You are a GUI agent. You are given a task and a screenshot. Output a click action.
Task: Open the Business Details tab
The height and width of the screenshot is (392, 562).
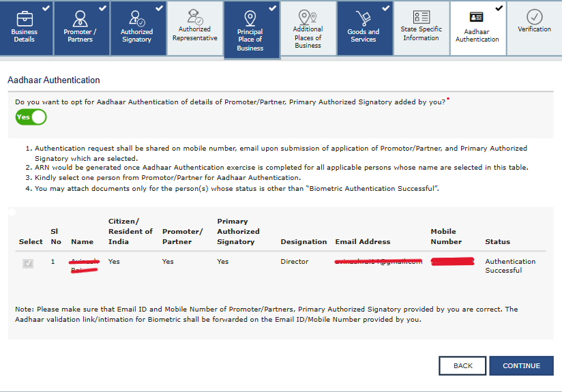pos(26,28)
